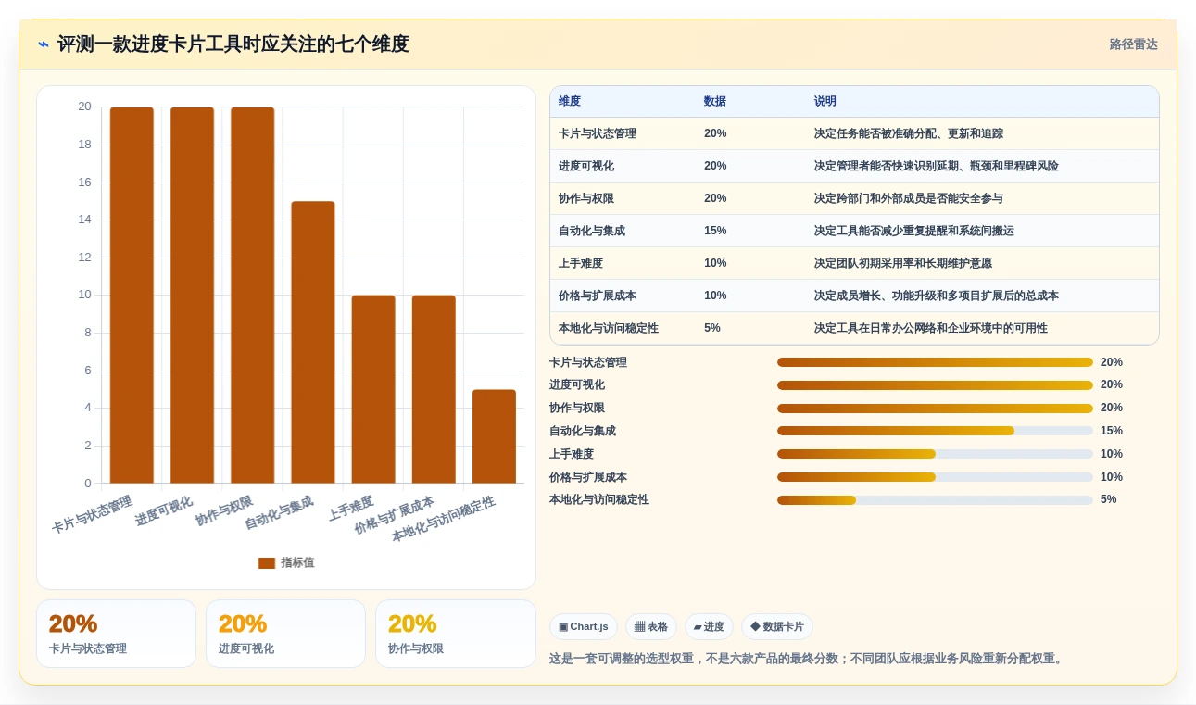
Task: Click the 路径雷达 label in header
Action: (1133, 44)
